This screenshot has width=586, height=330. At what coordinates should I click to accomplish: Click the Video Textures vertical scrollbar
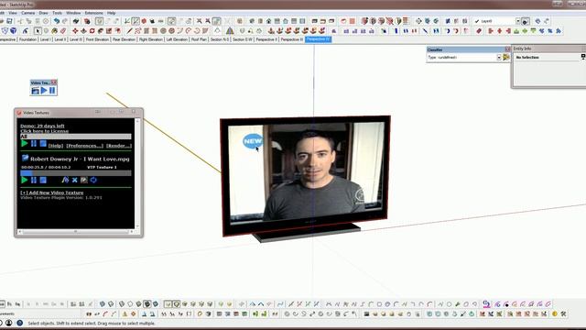coord(137,174)
